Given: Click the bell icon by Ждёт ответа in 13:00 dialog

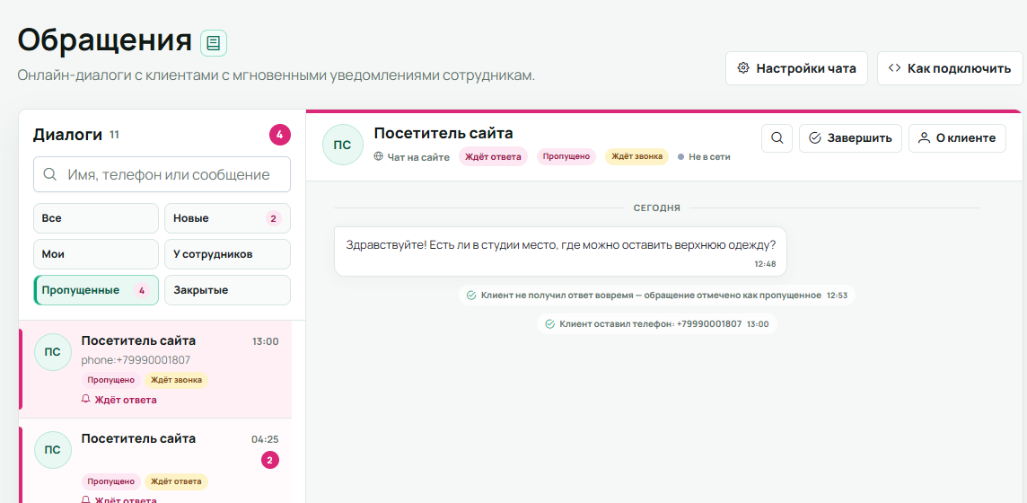Looking at the screenshot, I should (85, 399).
